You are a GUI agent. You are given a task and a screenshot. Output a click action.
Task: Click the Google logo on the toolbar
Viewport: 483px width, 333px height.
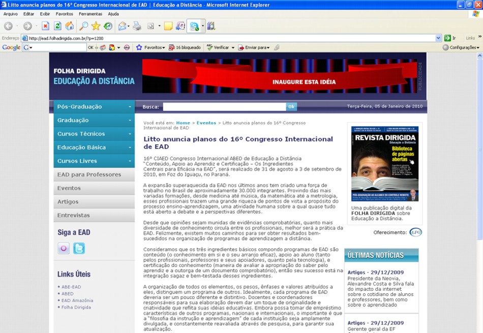pyautogui.click(x=11, y=47)
